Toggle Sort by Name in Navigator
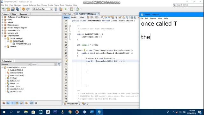The height and width of the screenshot is (115, 204). (31, 103)
